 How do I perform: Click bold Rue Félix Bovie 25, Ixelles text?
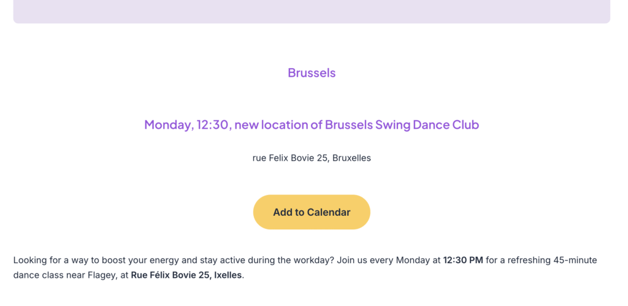pyautogui.click(x=187, y=275)
